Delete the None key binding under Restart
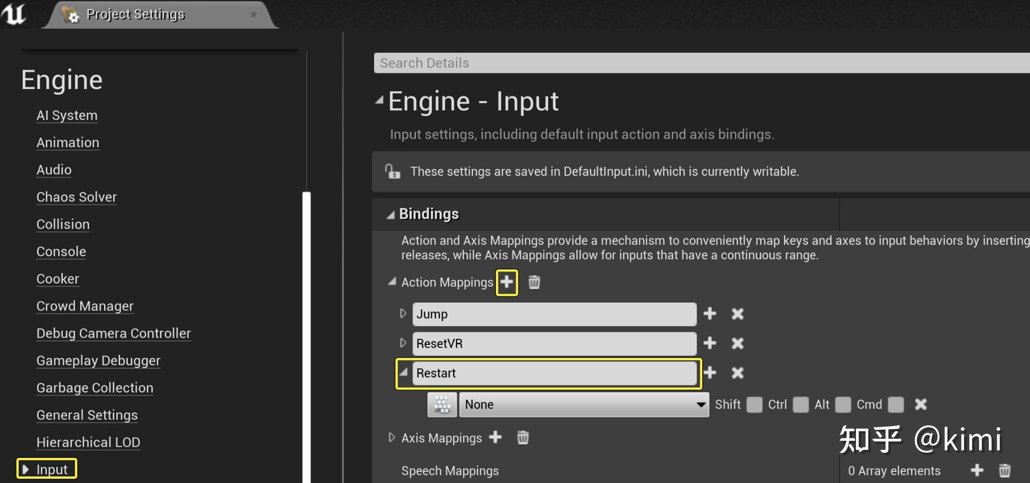The width and height of the screenshot is (1030, 483). click(x=920, y=405)
